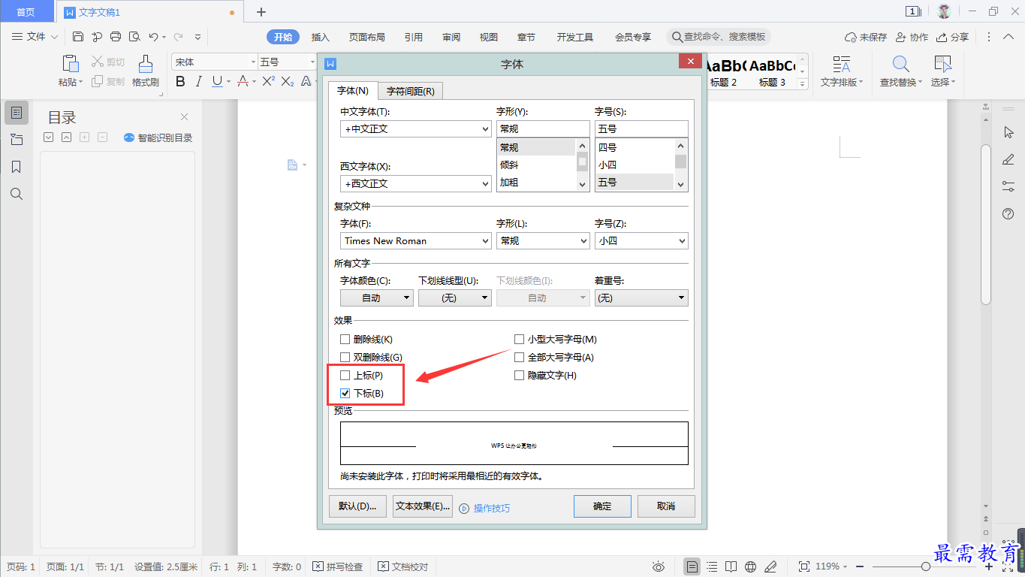Click the 文本效果(E)... text effects button
1025x577 pixels.
point(423,506)
